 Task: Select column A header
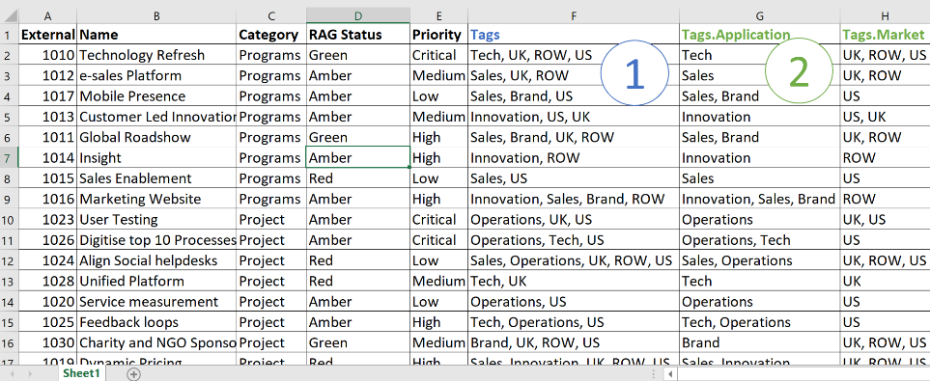[47, 16]
